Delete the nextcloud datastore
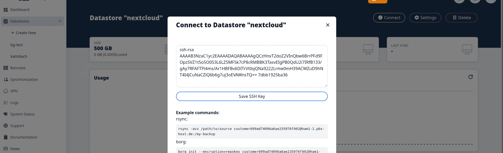 click(x=461, y=18)
